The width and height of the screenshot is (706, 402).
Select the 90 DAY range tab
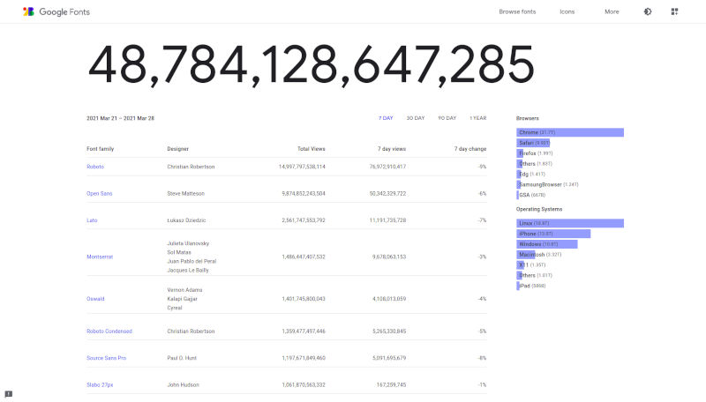pos(447,118)
